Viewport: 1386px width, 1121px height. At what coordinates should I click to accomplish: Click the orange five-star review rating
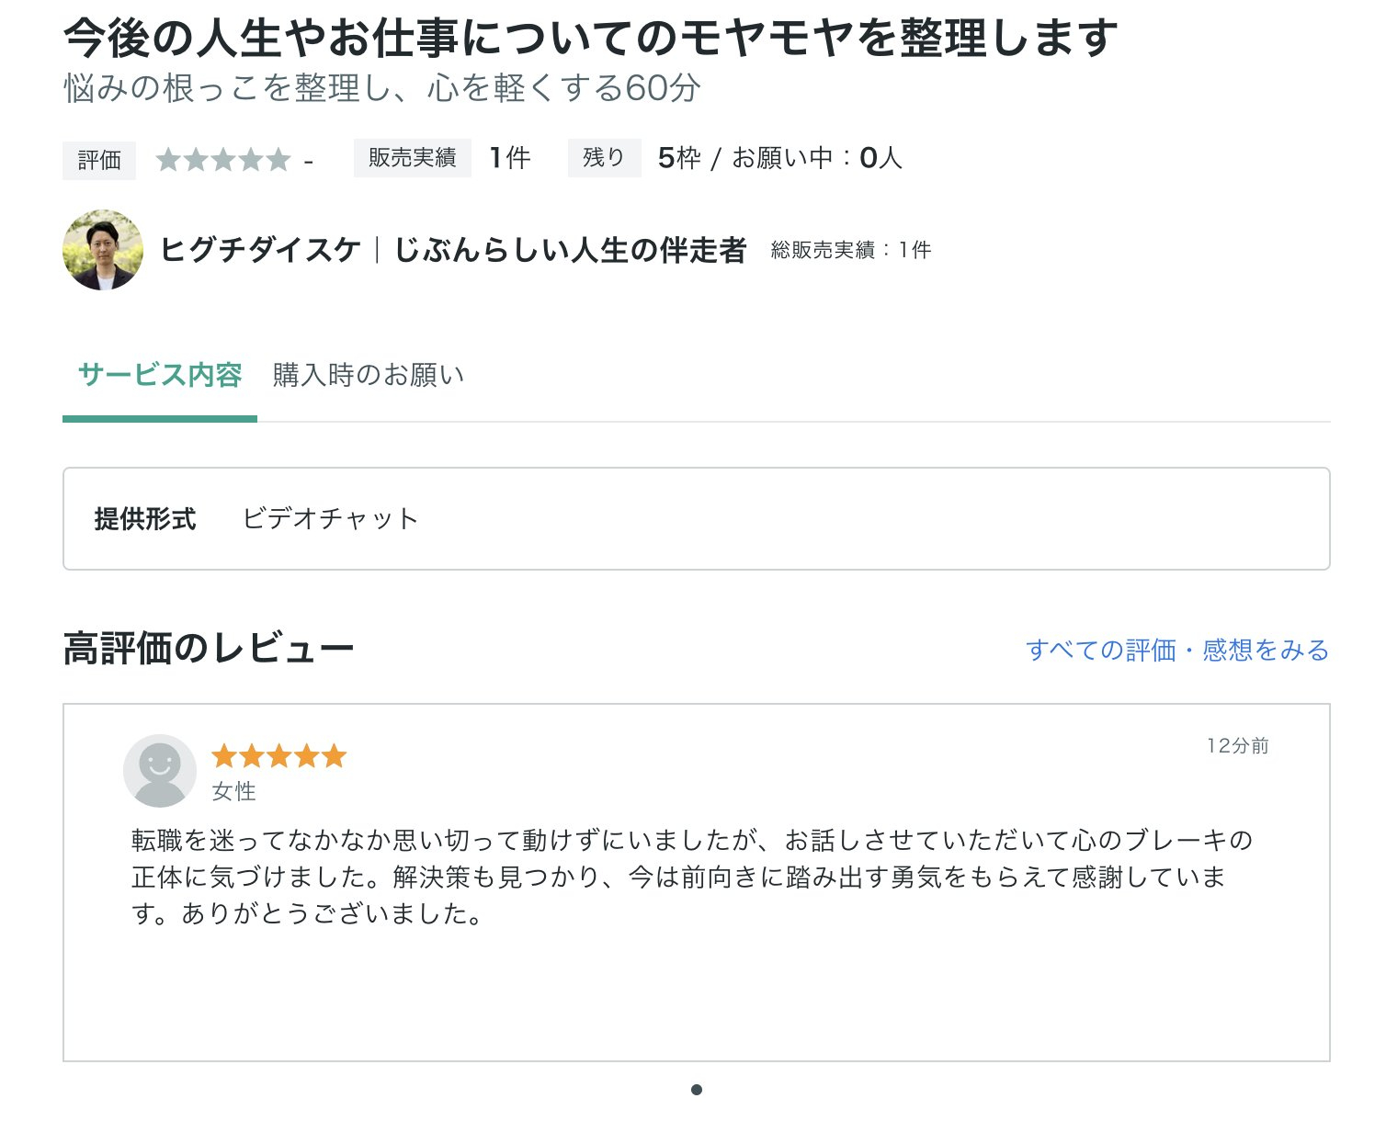[x=278, y=756]
